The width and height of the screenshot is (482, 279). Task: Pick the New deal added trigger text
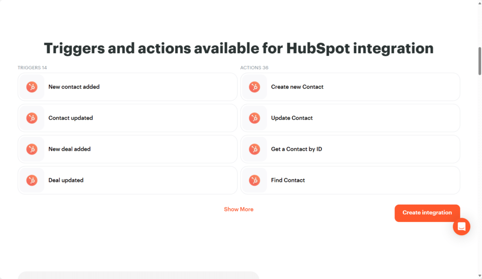pos(69,149)
